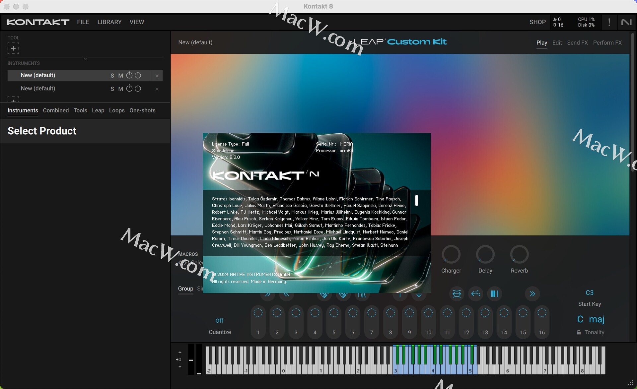Select the Play tab

[542, 43]
